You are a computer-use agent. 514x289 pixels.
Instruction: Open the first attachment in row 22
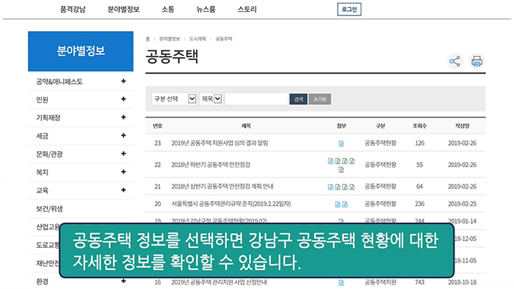330,161
